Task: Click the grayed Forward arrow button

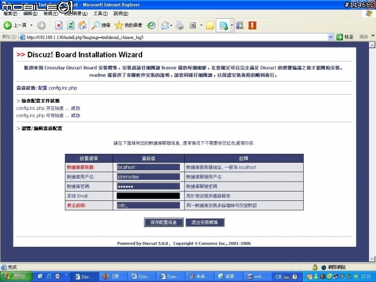Action: coord(42,25)
